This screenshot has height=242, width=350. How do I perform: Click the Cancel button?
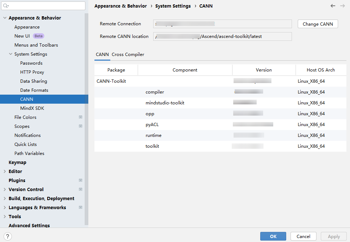[x=304, y=236]
